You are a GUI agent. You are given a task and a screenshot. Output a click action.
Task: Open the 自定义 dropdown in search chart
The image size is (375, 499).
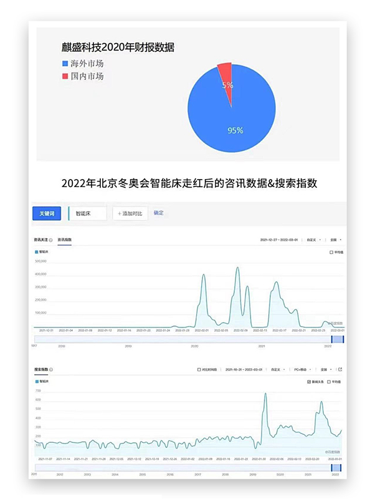[x=278, y=369]
